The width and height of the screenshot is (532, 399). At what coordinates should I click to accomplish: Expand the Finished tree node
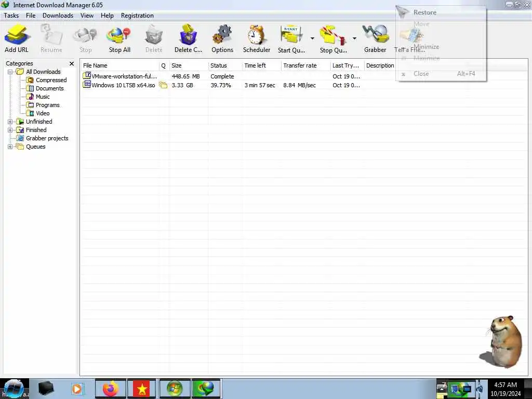click(x=10, y=130)
